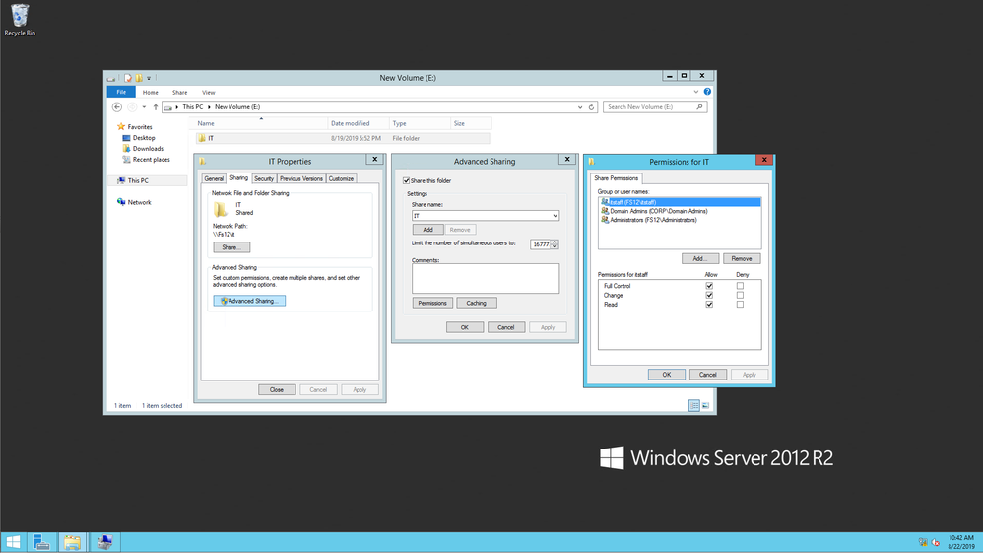Sort by Date modified column header
Image resolution: width=983 pixels, height=553 pixels.
point(358,123)
